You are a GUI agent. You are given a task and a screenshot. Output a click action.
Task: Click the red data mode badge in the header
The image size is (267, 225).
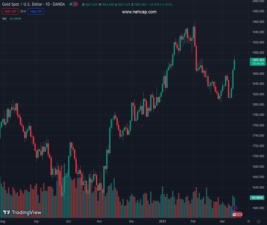[x=76, y=4]
